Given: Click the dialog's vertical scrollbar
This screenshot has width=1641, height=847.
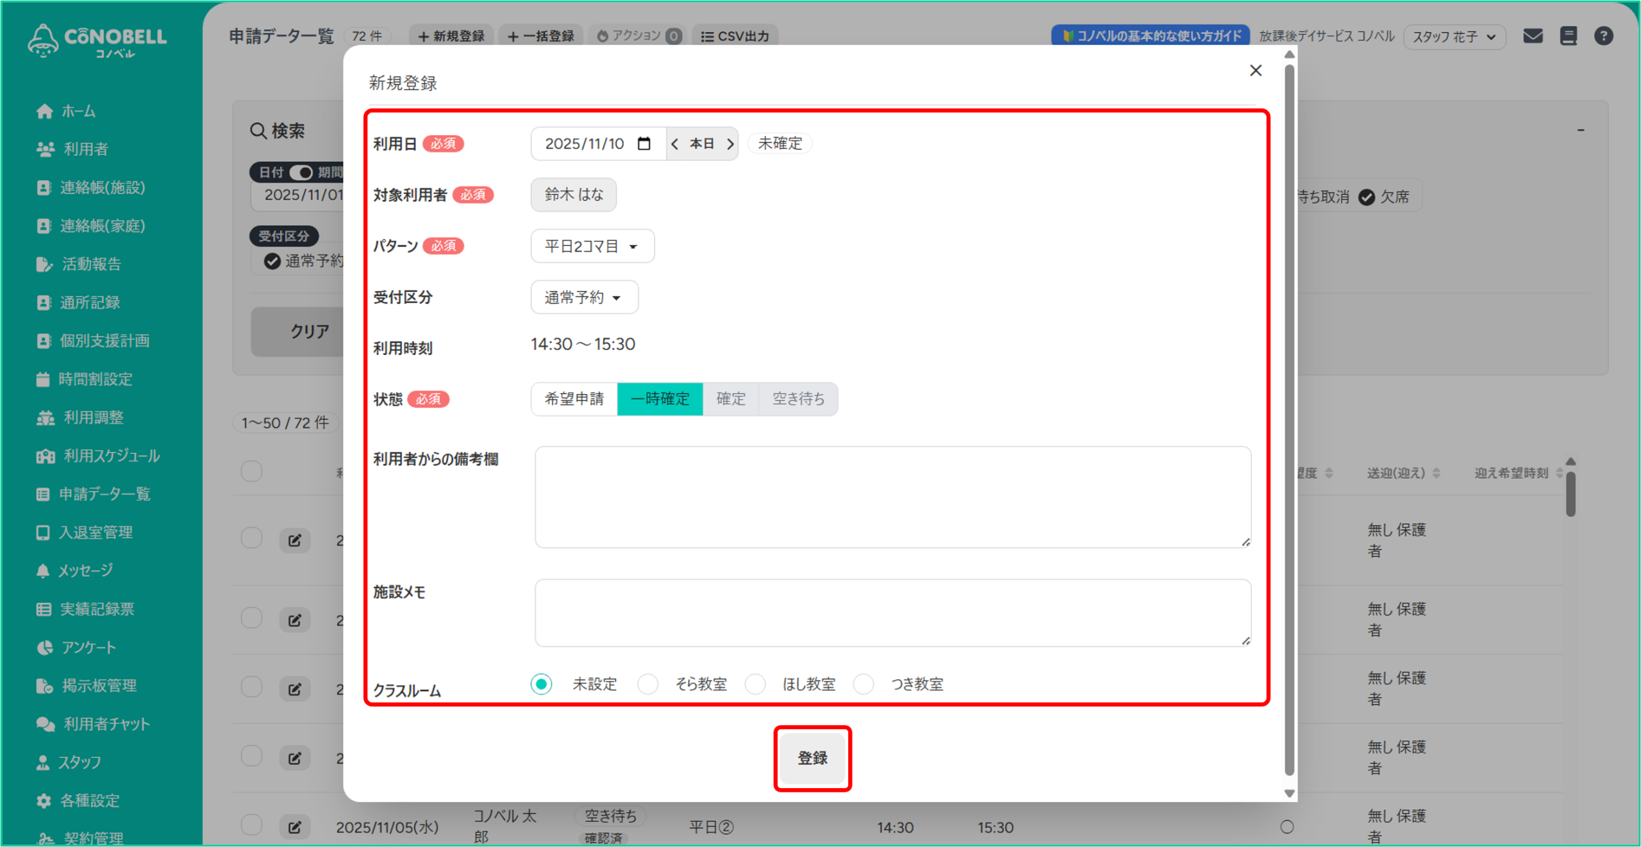Looking at the screenshot, I should (1289, 416).
